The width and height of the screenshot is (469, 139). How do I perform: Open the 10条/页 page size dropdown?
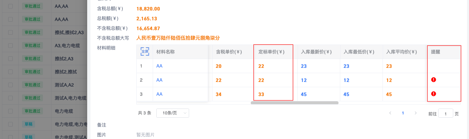click(173, 113)
